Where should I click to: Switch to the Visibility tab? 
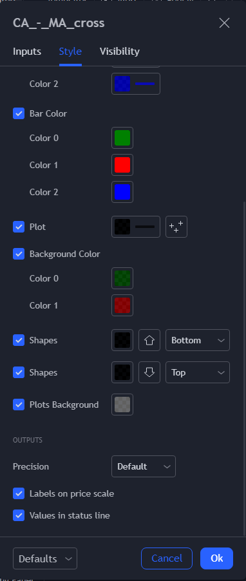120,52
